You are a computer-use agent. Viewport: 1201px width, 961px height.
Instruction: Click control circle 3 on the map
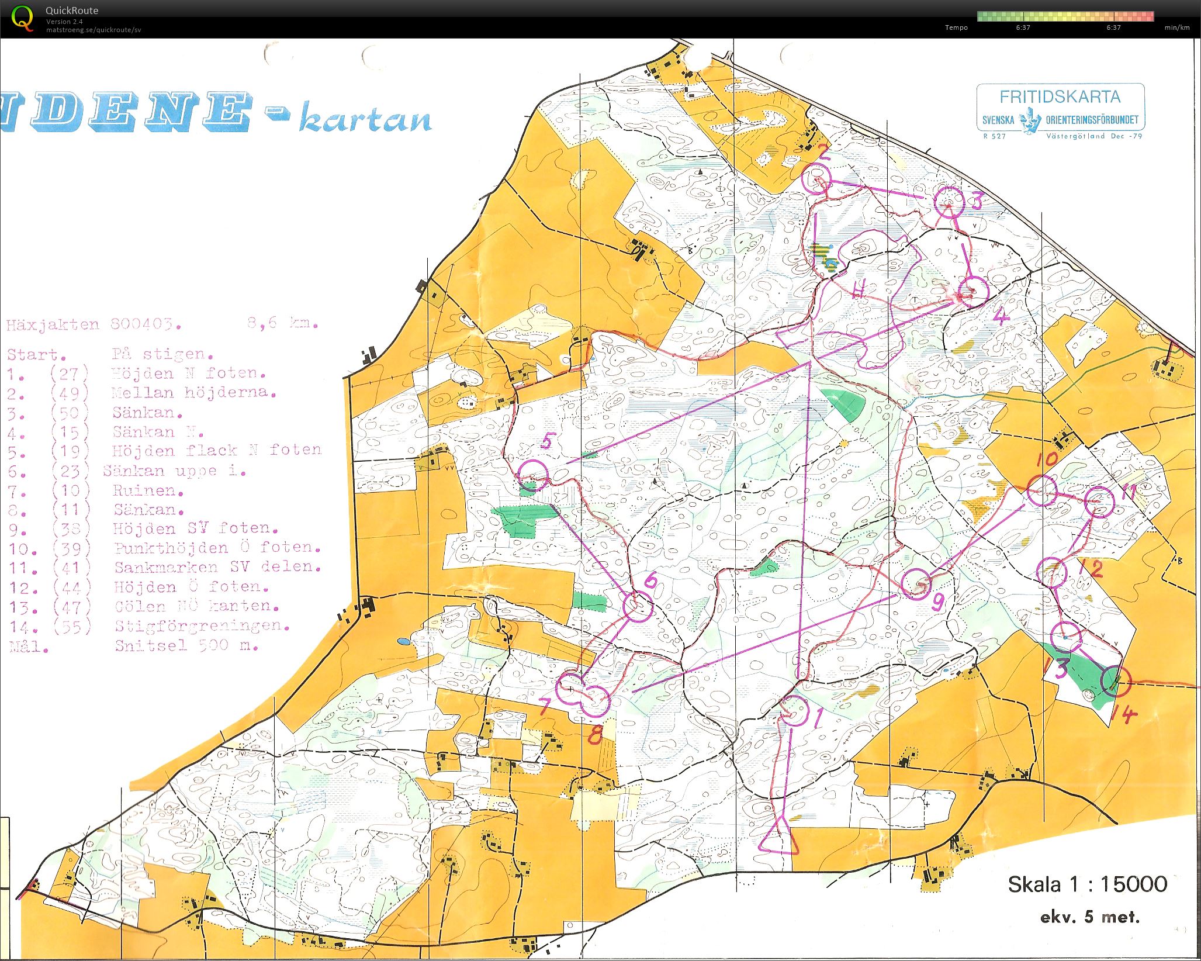coord(949,202)
